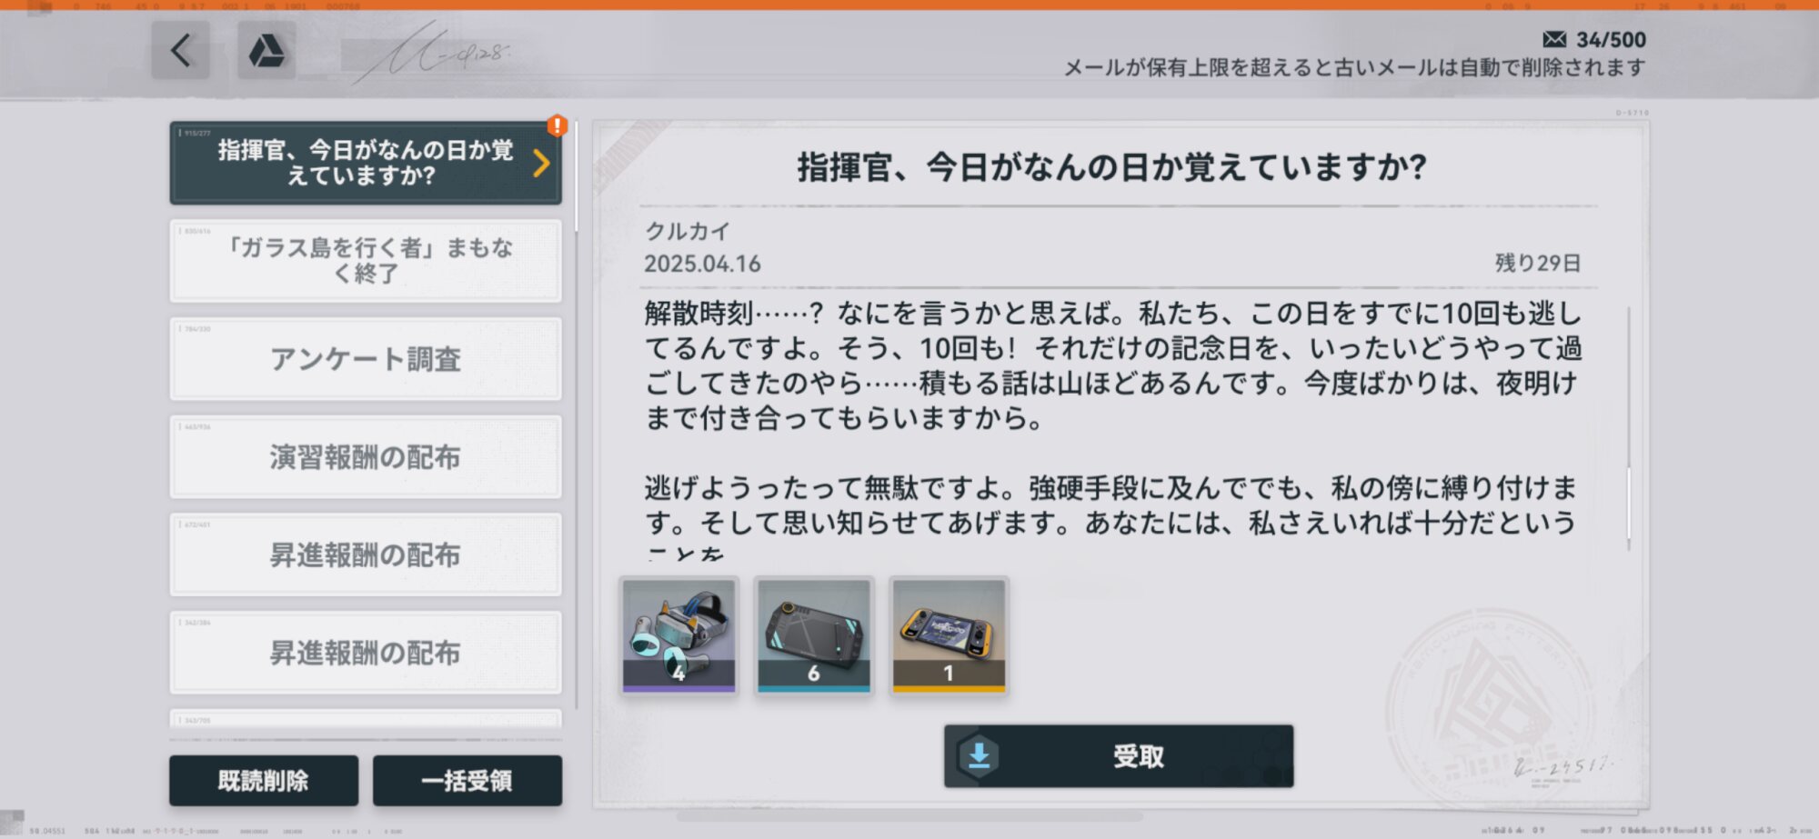
Task: Click the message body scrollbar
Action: pyautogui.click(x=1628, y=427)
